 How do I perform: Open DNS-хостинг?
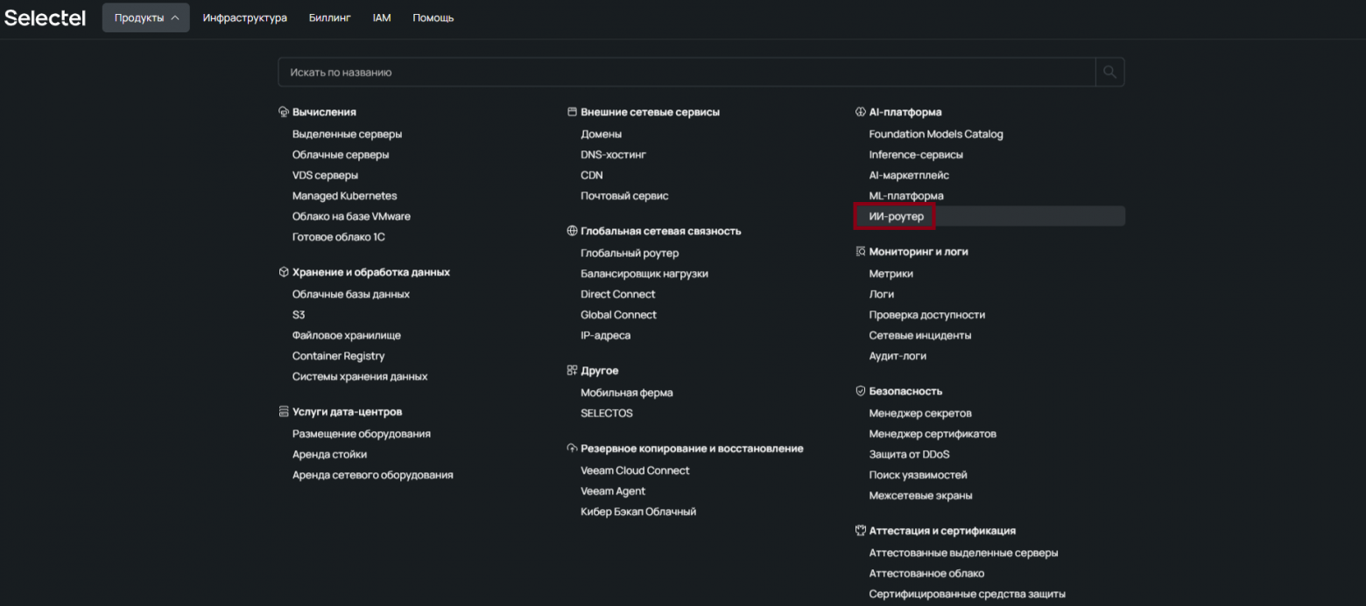coord(614,155)
